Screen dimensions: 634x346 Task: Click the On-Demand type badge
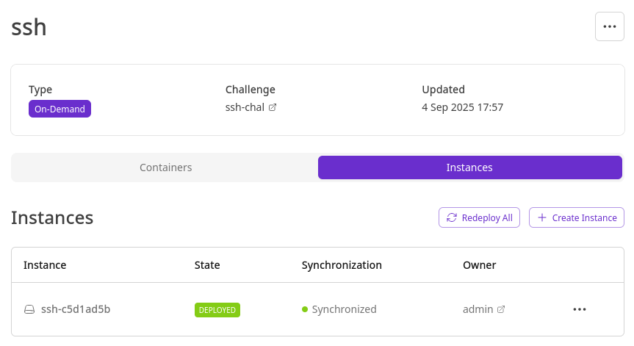click(x=60, y=109)
